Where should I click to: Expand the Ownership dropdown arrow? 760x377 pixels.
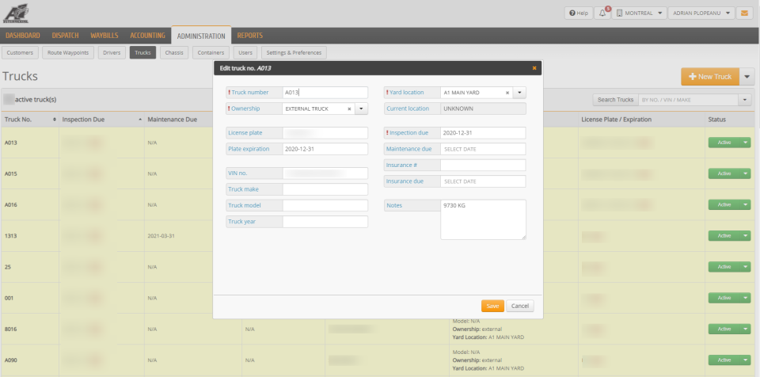click(362, 109)
